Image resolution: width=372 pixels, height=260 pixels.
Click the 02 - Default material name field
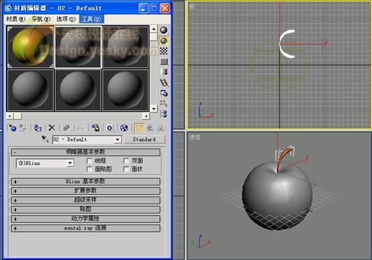click(83, 139)
